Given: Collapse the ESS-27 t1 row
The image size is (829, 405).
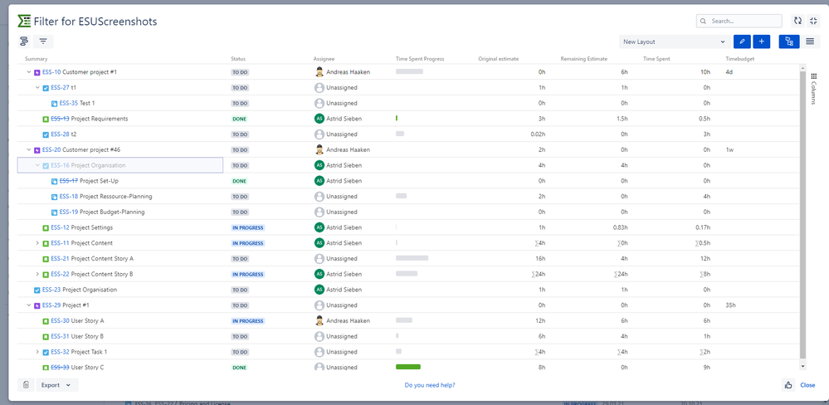Looking at the screenshot, I should 37,87.
